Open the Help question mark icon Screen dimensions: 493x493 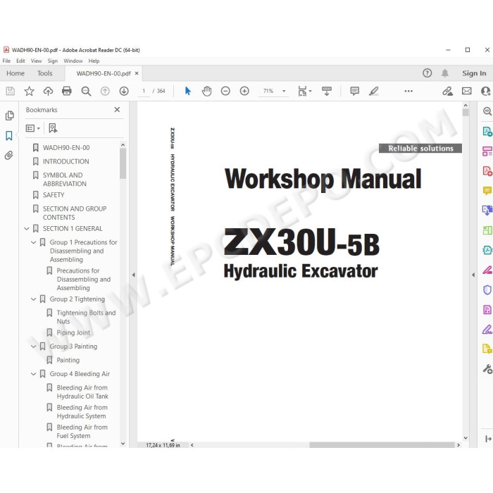[427, 73]
